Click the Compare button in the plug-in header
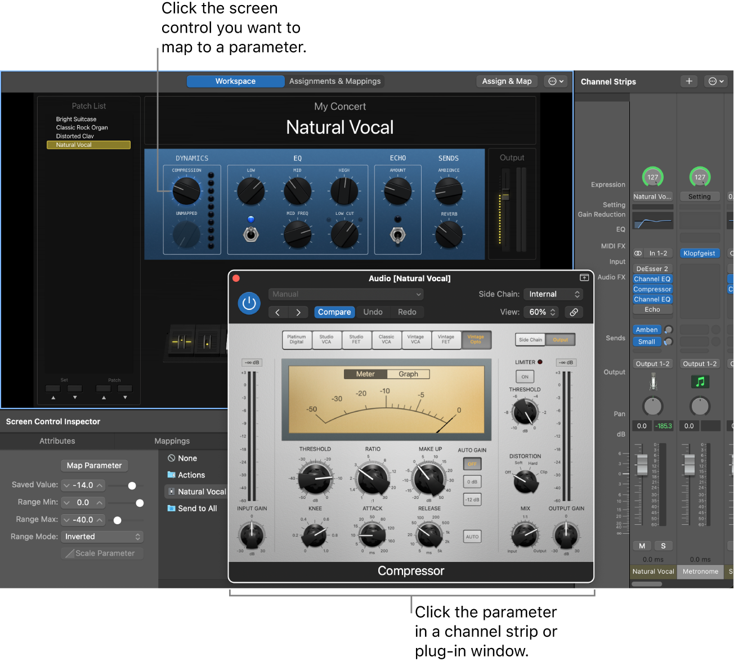Screen dimensions: 734x666 click(x=334, y=312)
